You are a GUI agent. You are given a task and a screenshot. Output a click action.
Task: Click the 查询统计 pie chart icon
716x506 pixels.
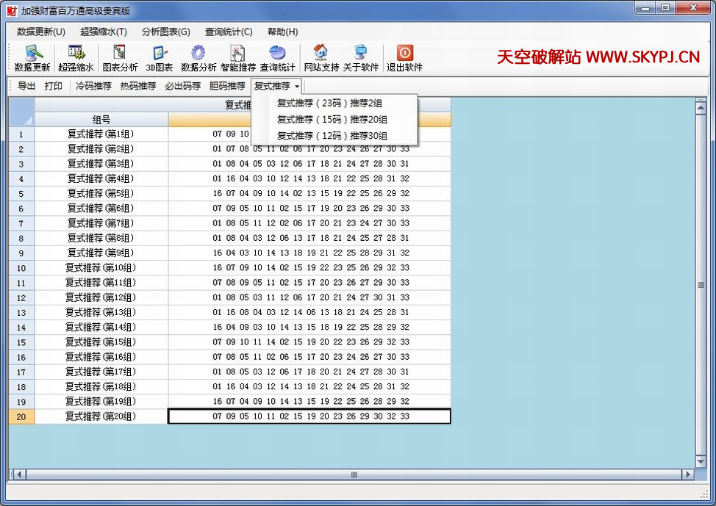point(277,53)
